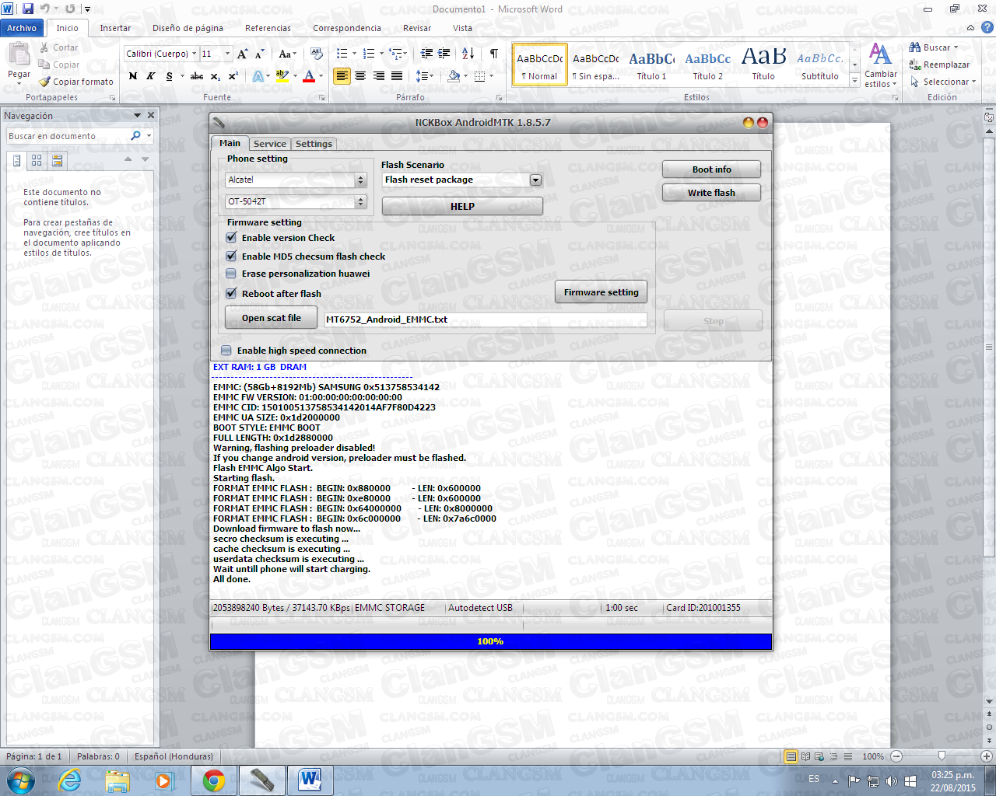Toggle Enable version Check checkbox
This screenshot has height=796, width=996.
click(x=231, y=238)
